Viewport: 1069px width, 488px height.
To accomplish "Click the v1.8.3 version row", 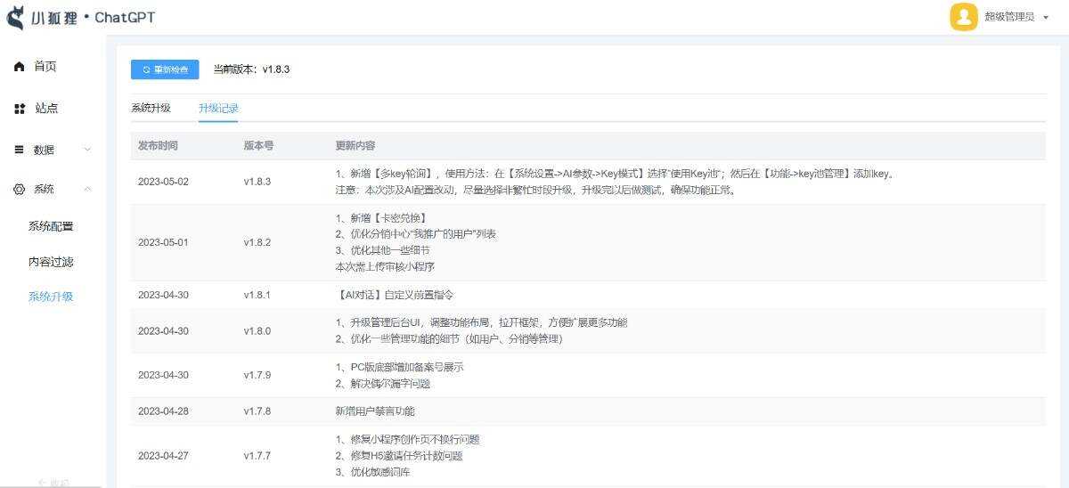I will click(x=257, y=182).
